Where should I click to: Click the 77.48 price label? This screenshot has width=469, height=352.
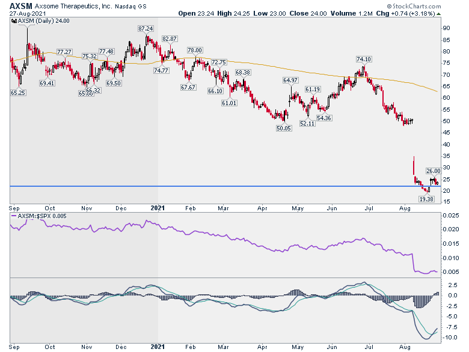(x=106, y=52)
